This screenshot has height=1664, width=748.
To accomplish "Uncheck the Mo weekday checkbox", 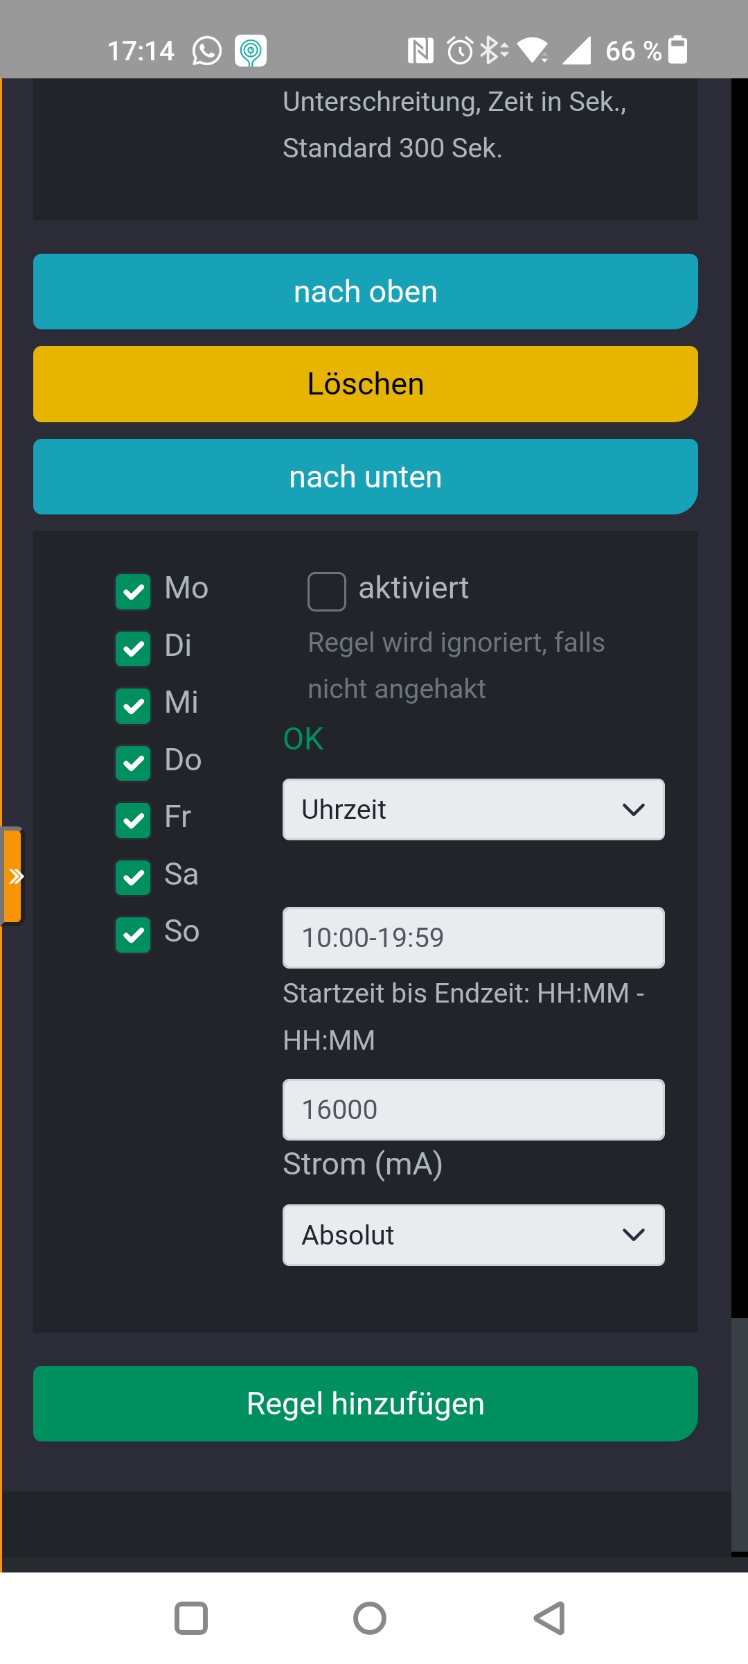I will (x=133, y=591).
